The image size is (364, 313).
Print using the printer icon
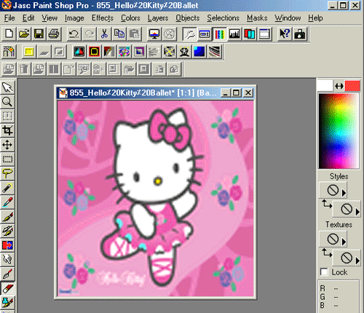point(53,33)
